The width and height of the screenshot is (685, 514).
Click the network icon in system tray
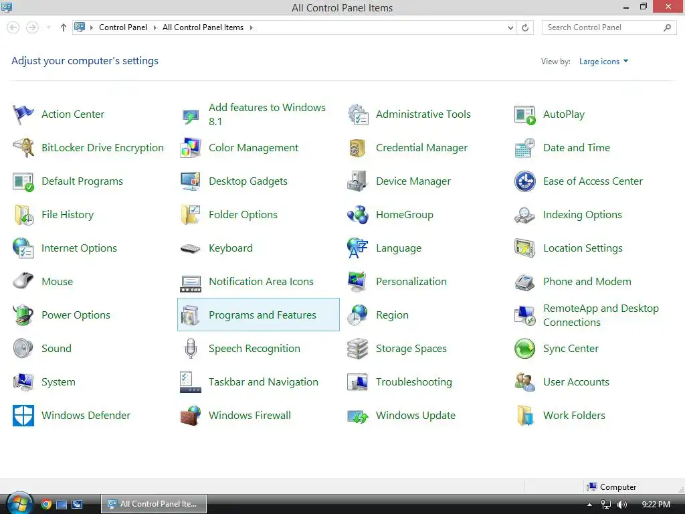[x=606, y=505]
